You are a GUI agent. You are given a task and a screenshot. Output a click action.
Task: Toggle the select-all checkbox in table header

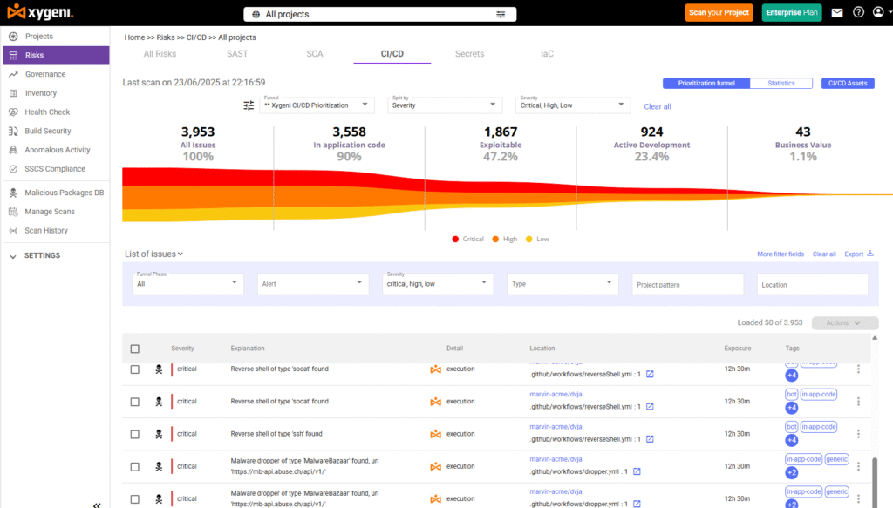(135, 349)
